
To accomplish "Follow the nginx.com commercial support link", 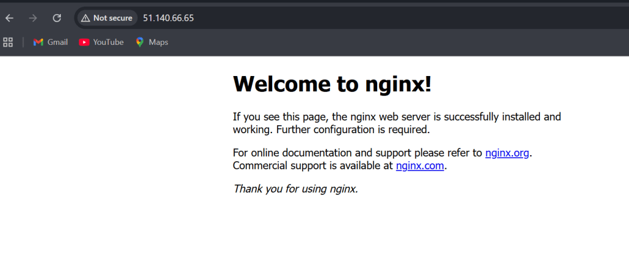I will tap(420, 166).
